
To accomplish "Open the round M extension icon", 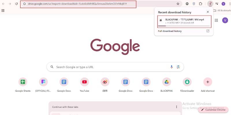I will (x=187, y=4).
